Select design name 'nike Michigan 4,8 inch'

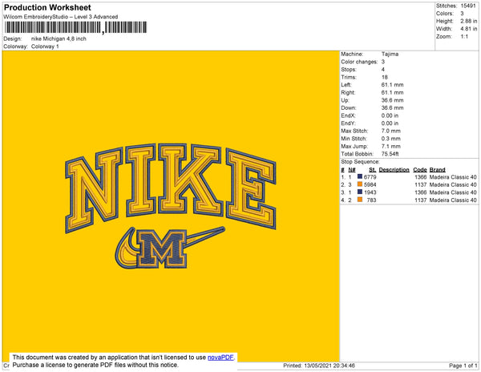pos(59,38)
